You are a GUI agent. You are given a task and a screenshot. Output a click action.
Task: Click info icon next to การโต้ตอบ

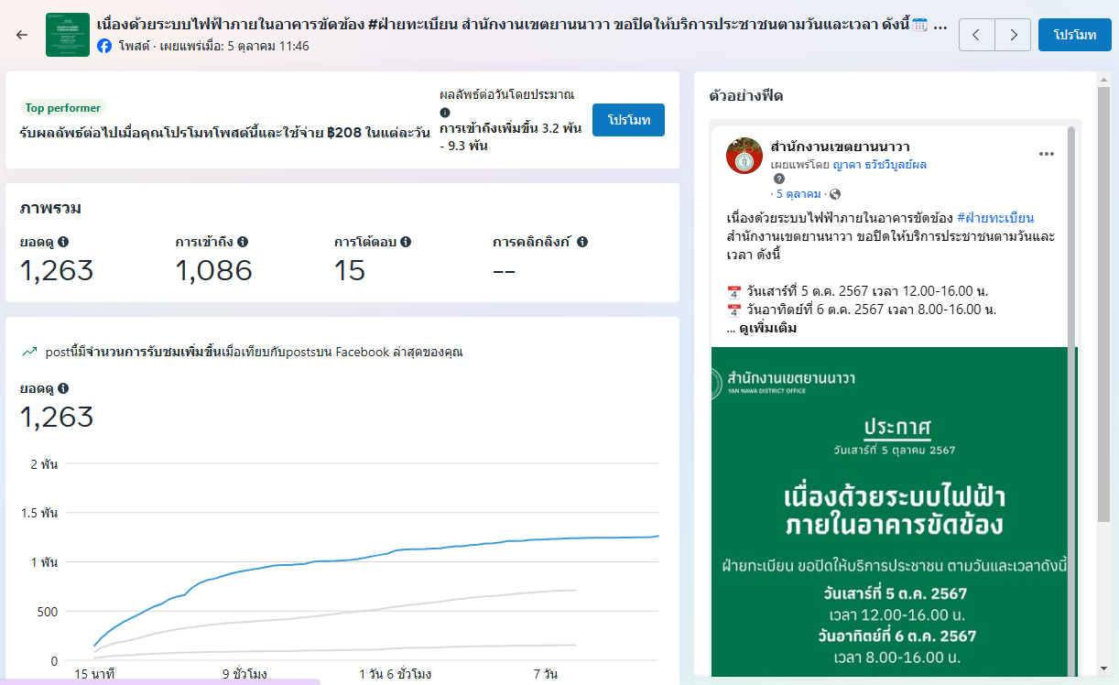coord(406,242)
